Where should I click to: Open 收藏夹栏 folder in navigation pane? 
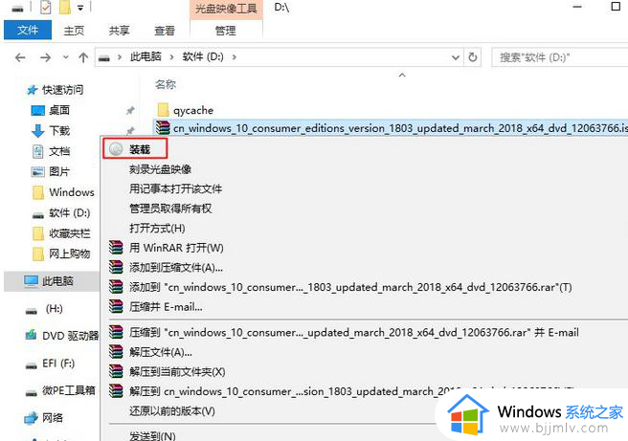coord(70,232)
